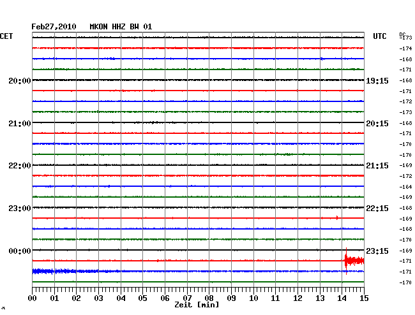Click minute tick label 15 on x-axis
This screenshot has height=315, width=415.
[364, 298]
